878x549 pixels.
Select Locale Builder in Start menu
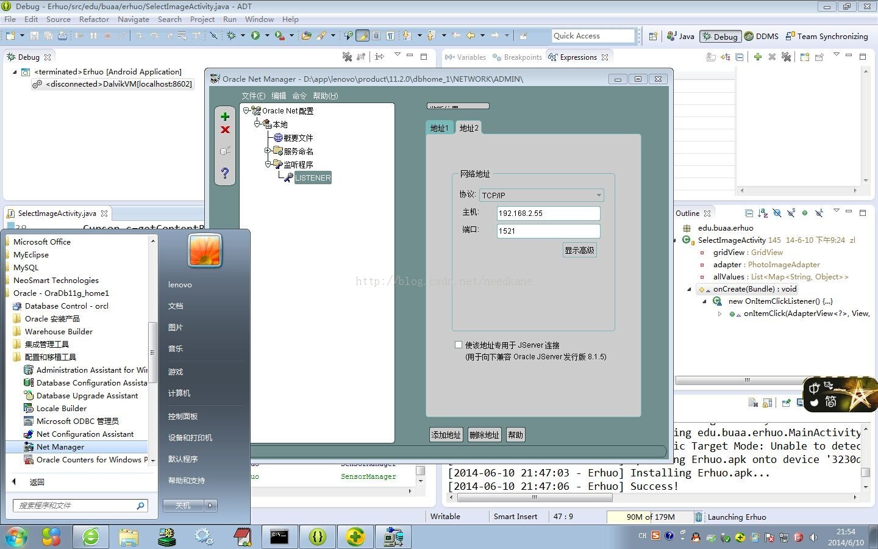[62, 408]
